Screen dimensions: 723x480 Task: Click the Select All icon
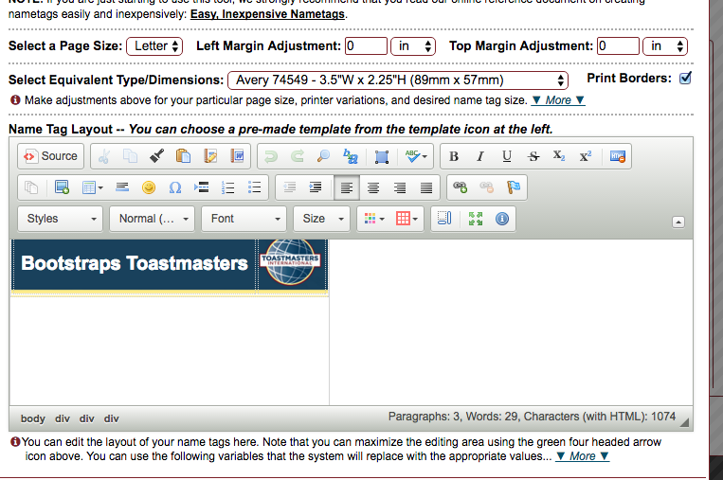pos(382,156)
